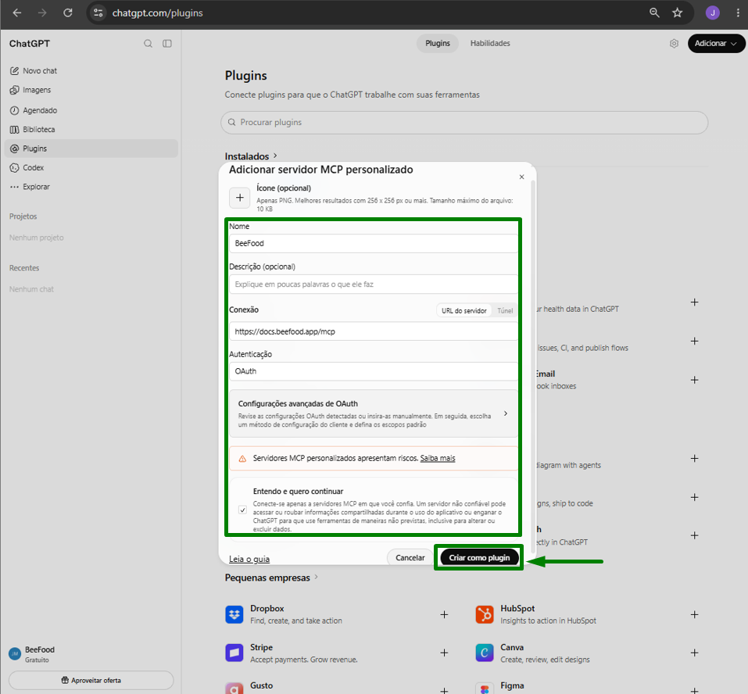The width and height of the screenshot is (748, 694).
Task: Click the browser back arrow
Action: (x=17, y=13)
